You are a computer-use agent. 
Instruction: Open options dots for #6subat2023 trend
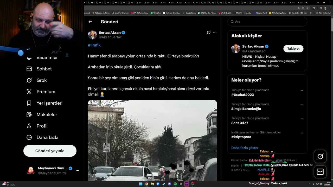(301, 91)
